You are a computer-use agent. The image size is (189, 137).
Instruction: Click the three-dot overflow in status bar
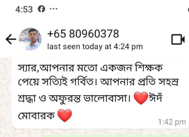pos(54,9)
